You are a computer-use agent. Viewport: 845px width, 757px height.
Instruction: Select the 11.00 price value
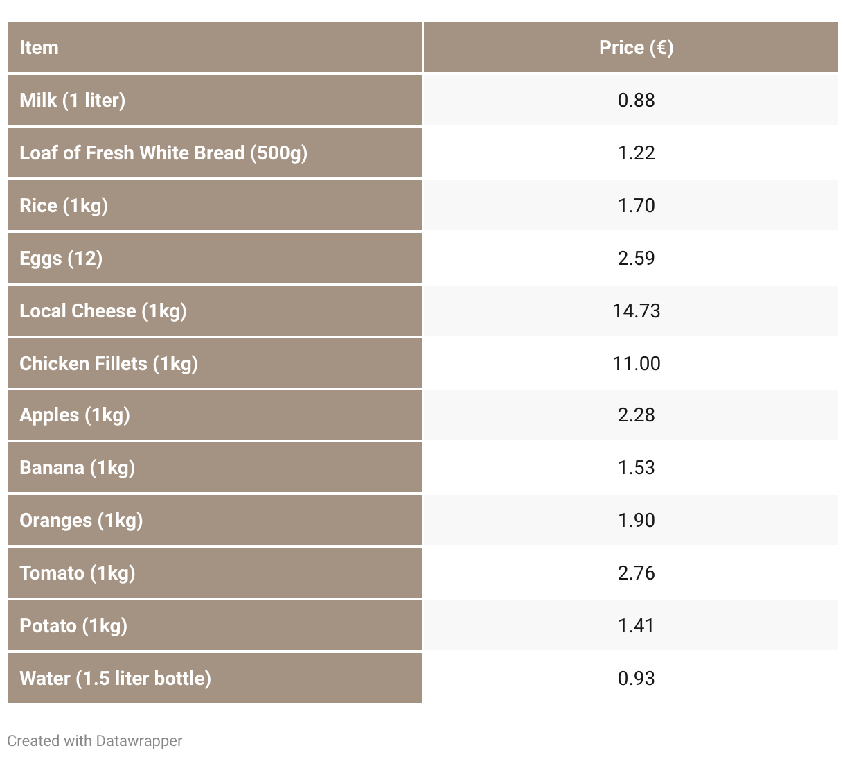click(x=636, y=363)
